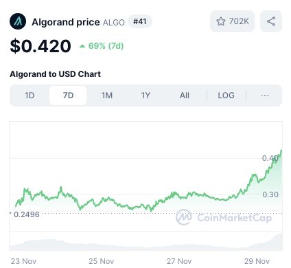This screenshot has width=291, height=268.
Task: Open the share icon button
Action: [x=271, y=21]
